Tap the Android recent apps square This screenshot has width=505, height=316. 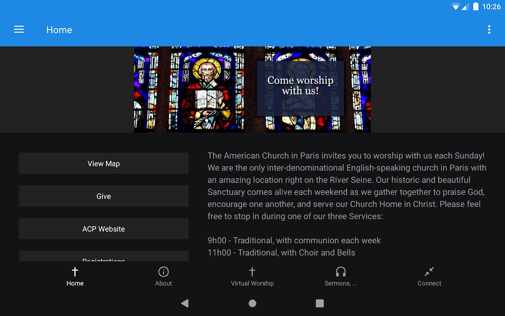tap(320, 303)
